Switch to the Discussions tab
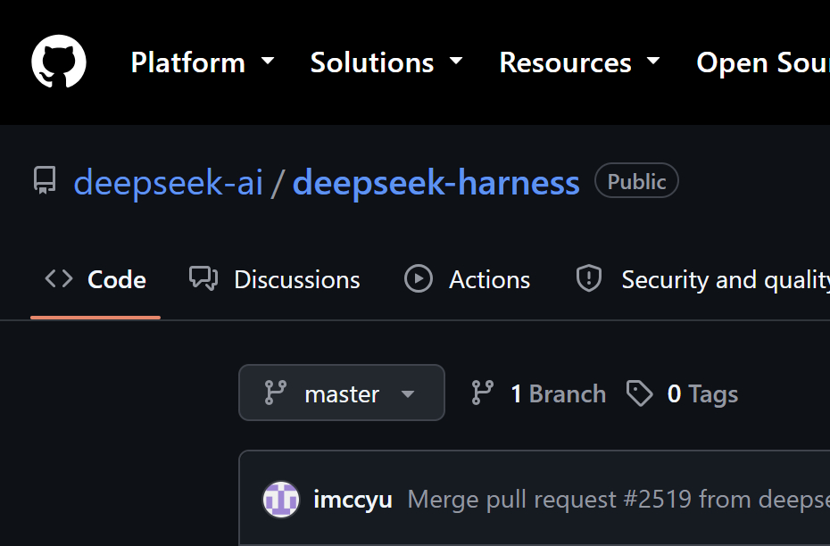Image resolution: width=830 pixels, height=546 pixels. point(275,279)
